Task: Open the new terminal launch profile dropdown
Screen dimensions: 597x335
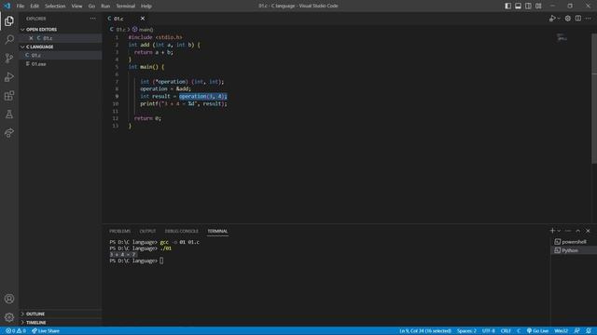Action: [559, 231]
